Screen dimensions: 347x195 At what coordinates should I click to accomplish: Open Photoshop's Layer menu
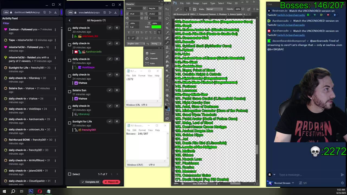pyautogui.click(x=205, y=3)
